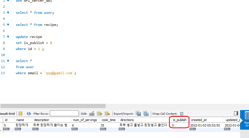249x138 pixels.
Task: Import records from external file icon
Action: point(146,114)
